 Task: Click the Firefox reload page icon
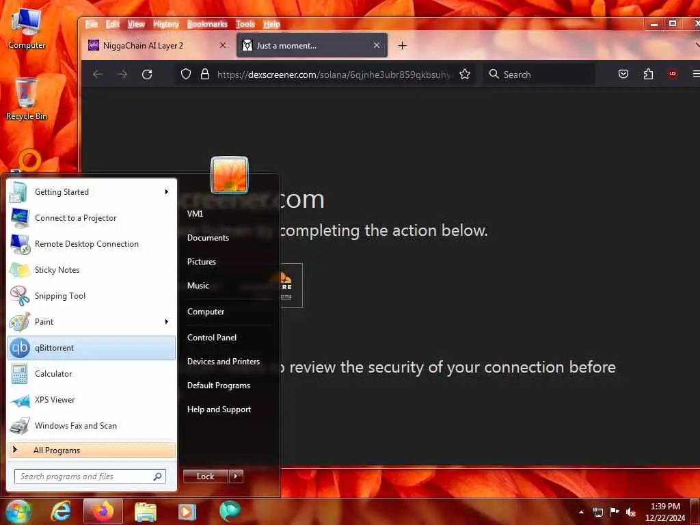(147, 75)
